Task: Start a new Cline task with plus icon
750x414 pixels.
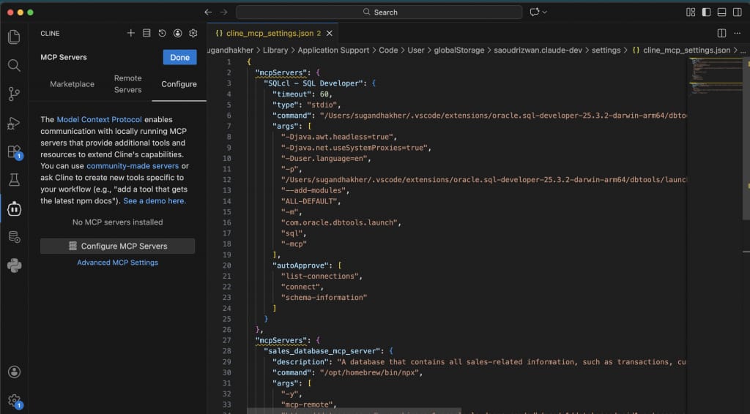Action: coord(131,33)
